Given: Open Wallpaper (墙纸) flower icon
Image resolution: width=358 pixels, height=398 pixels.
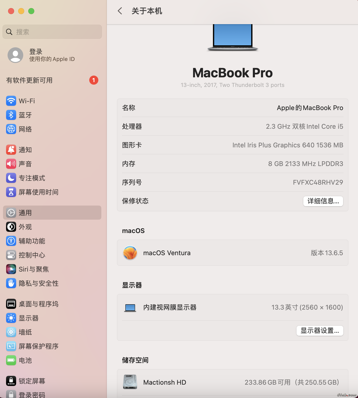Looking at the screenshot, I should [11, 332].
